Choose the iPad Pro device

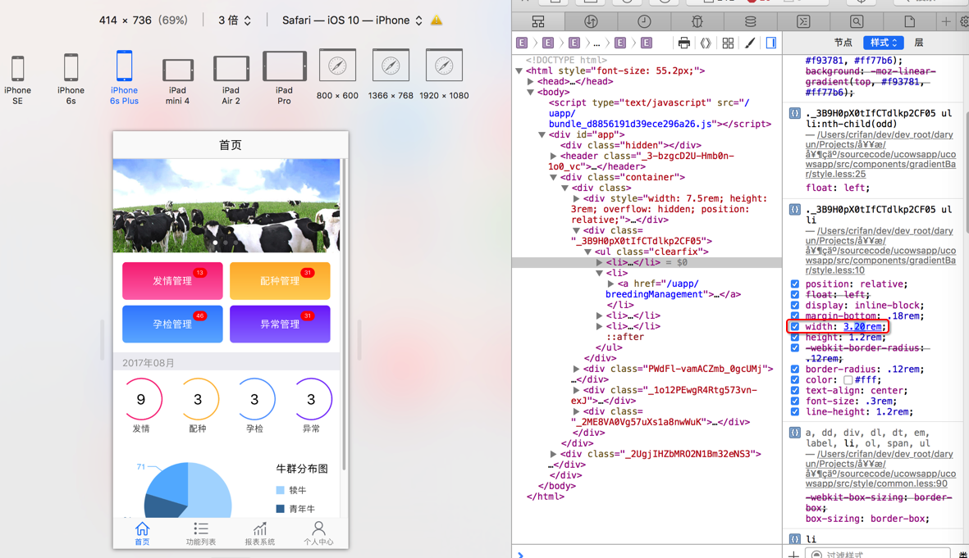tap(284, 79)
